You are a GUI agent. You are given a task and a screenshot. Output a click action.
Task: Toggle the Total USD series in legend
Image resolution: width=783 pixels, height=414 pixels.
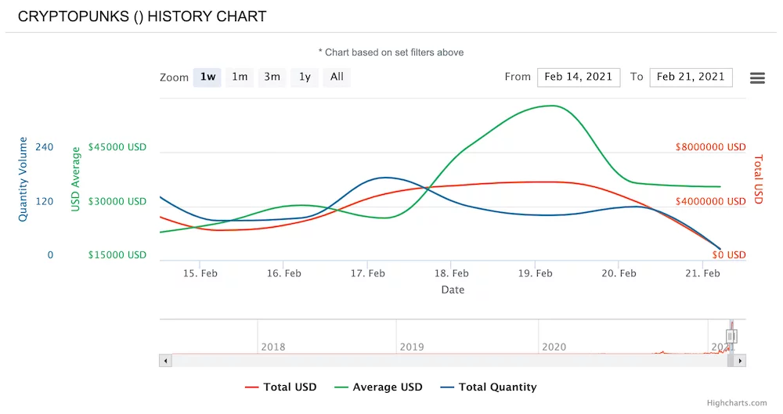[x=280, y=387]
